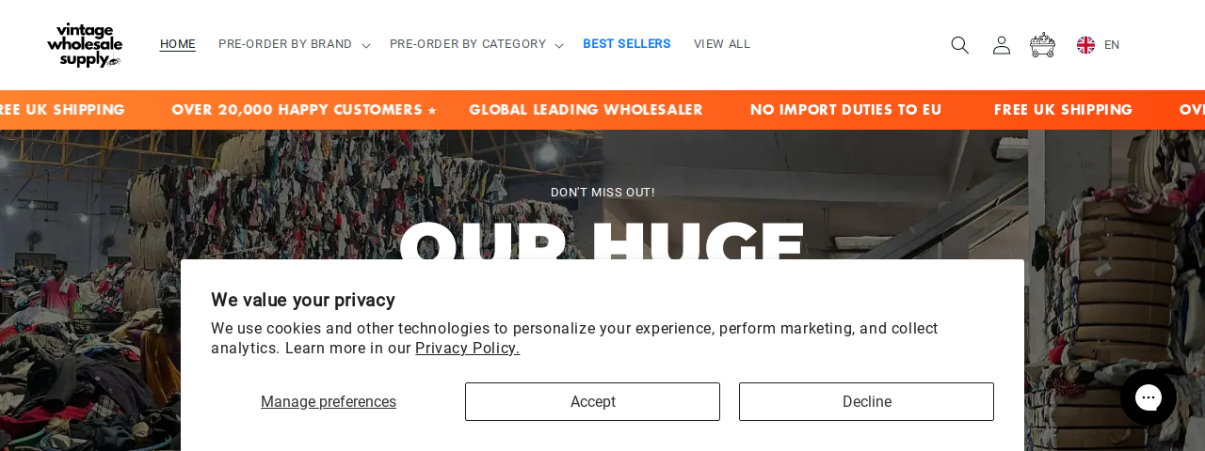This screenshot has height=451, width=1205.
Task: Accept the cookie consent
Action: [592, 401]
